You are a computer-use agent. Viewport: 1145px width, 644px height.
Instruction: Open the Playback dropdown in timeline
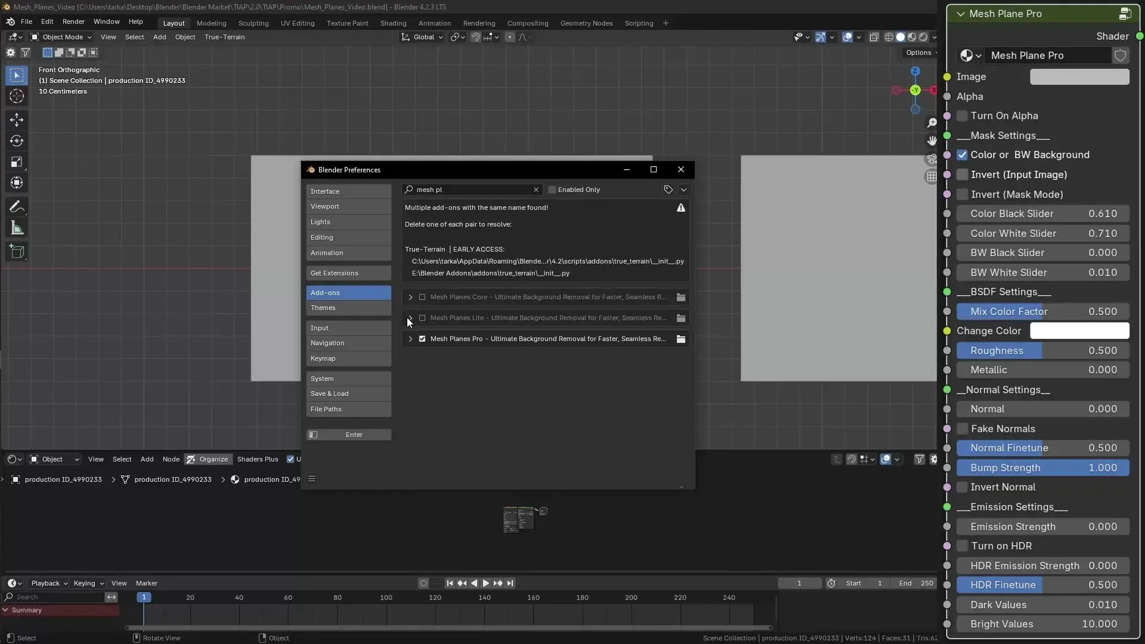tap(48, 583)
